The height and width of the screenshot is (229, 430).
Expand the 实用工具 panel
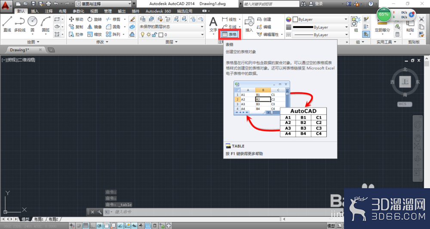387,42
